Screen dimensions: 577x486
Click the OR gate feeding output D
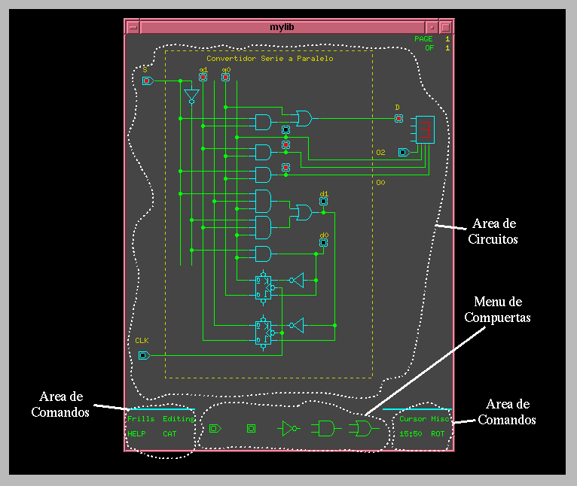point(304,117)
